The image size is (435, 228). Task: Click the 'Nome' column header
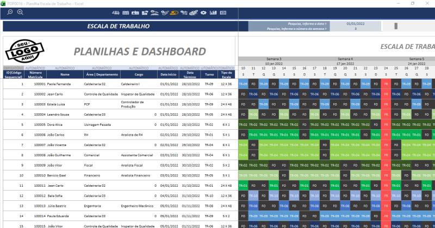tap(65, 74)
